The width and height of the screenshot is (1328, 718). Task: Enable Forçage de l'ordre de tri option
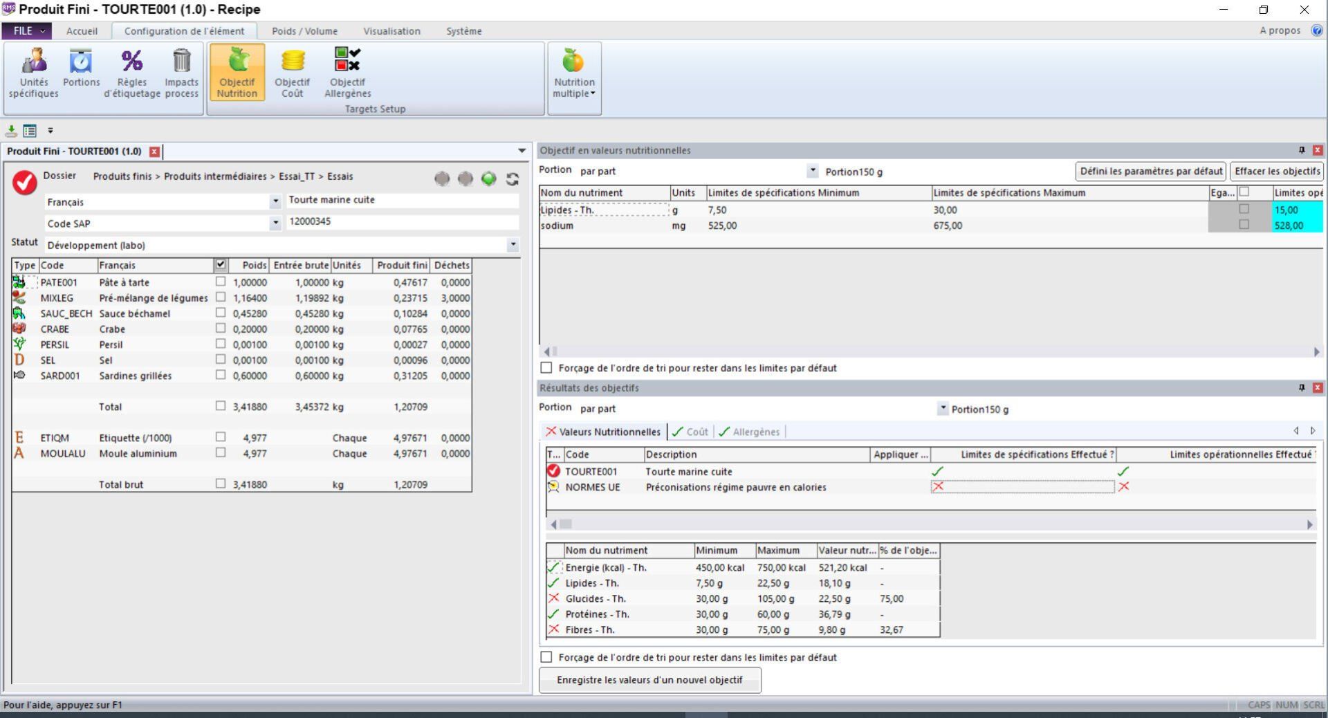(x=546, y=368)
